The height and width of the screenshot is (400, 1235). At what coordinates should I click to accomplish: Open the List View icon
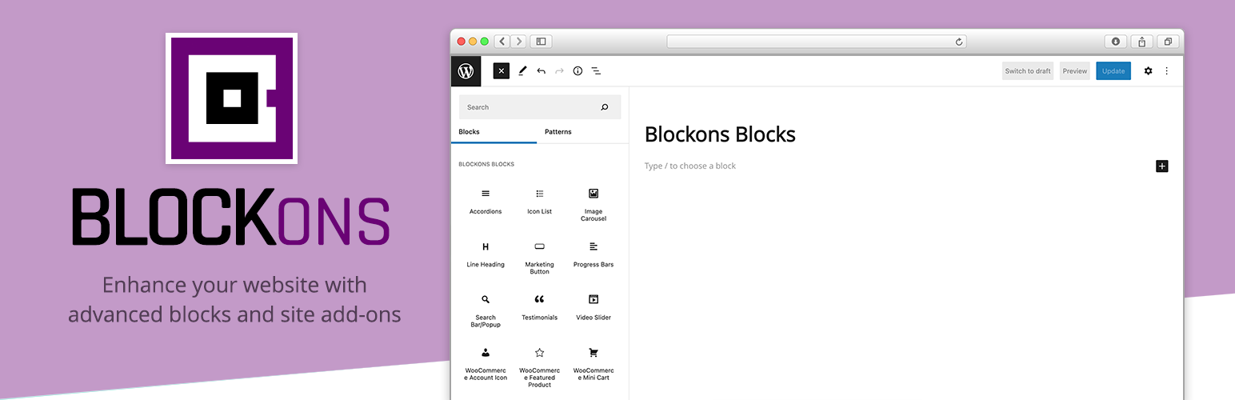click(x=596, y=71)
